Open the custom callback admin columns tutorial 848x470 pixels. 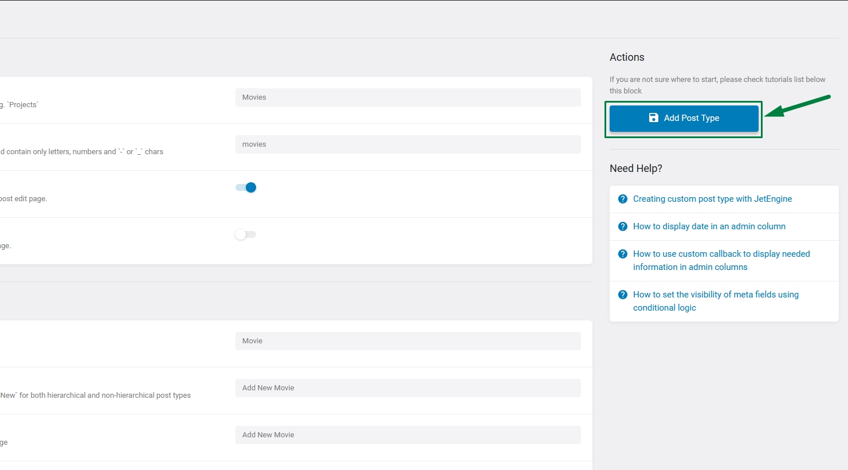[721, 260]
